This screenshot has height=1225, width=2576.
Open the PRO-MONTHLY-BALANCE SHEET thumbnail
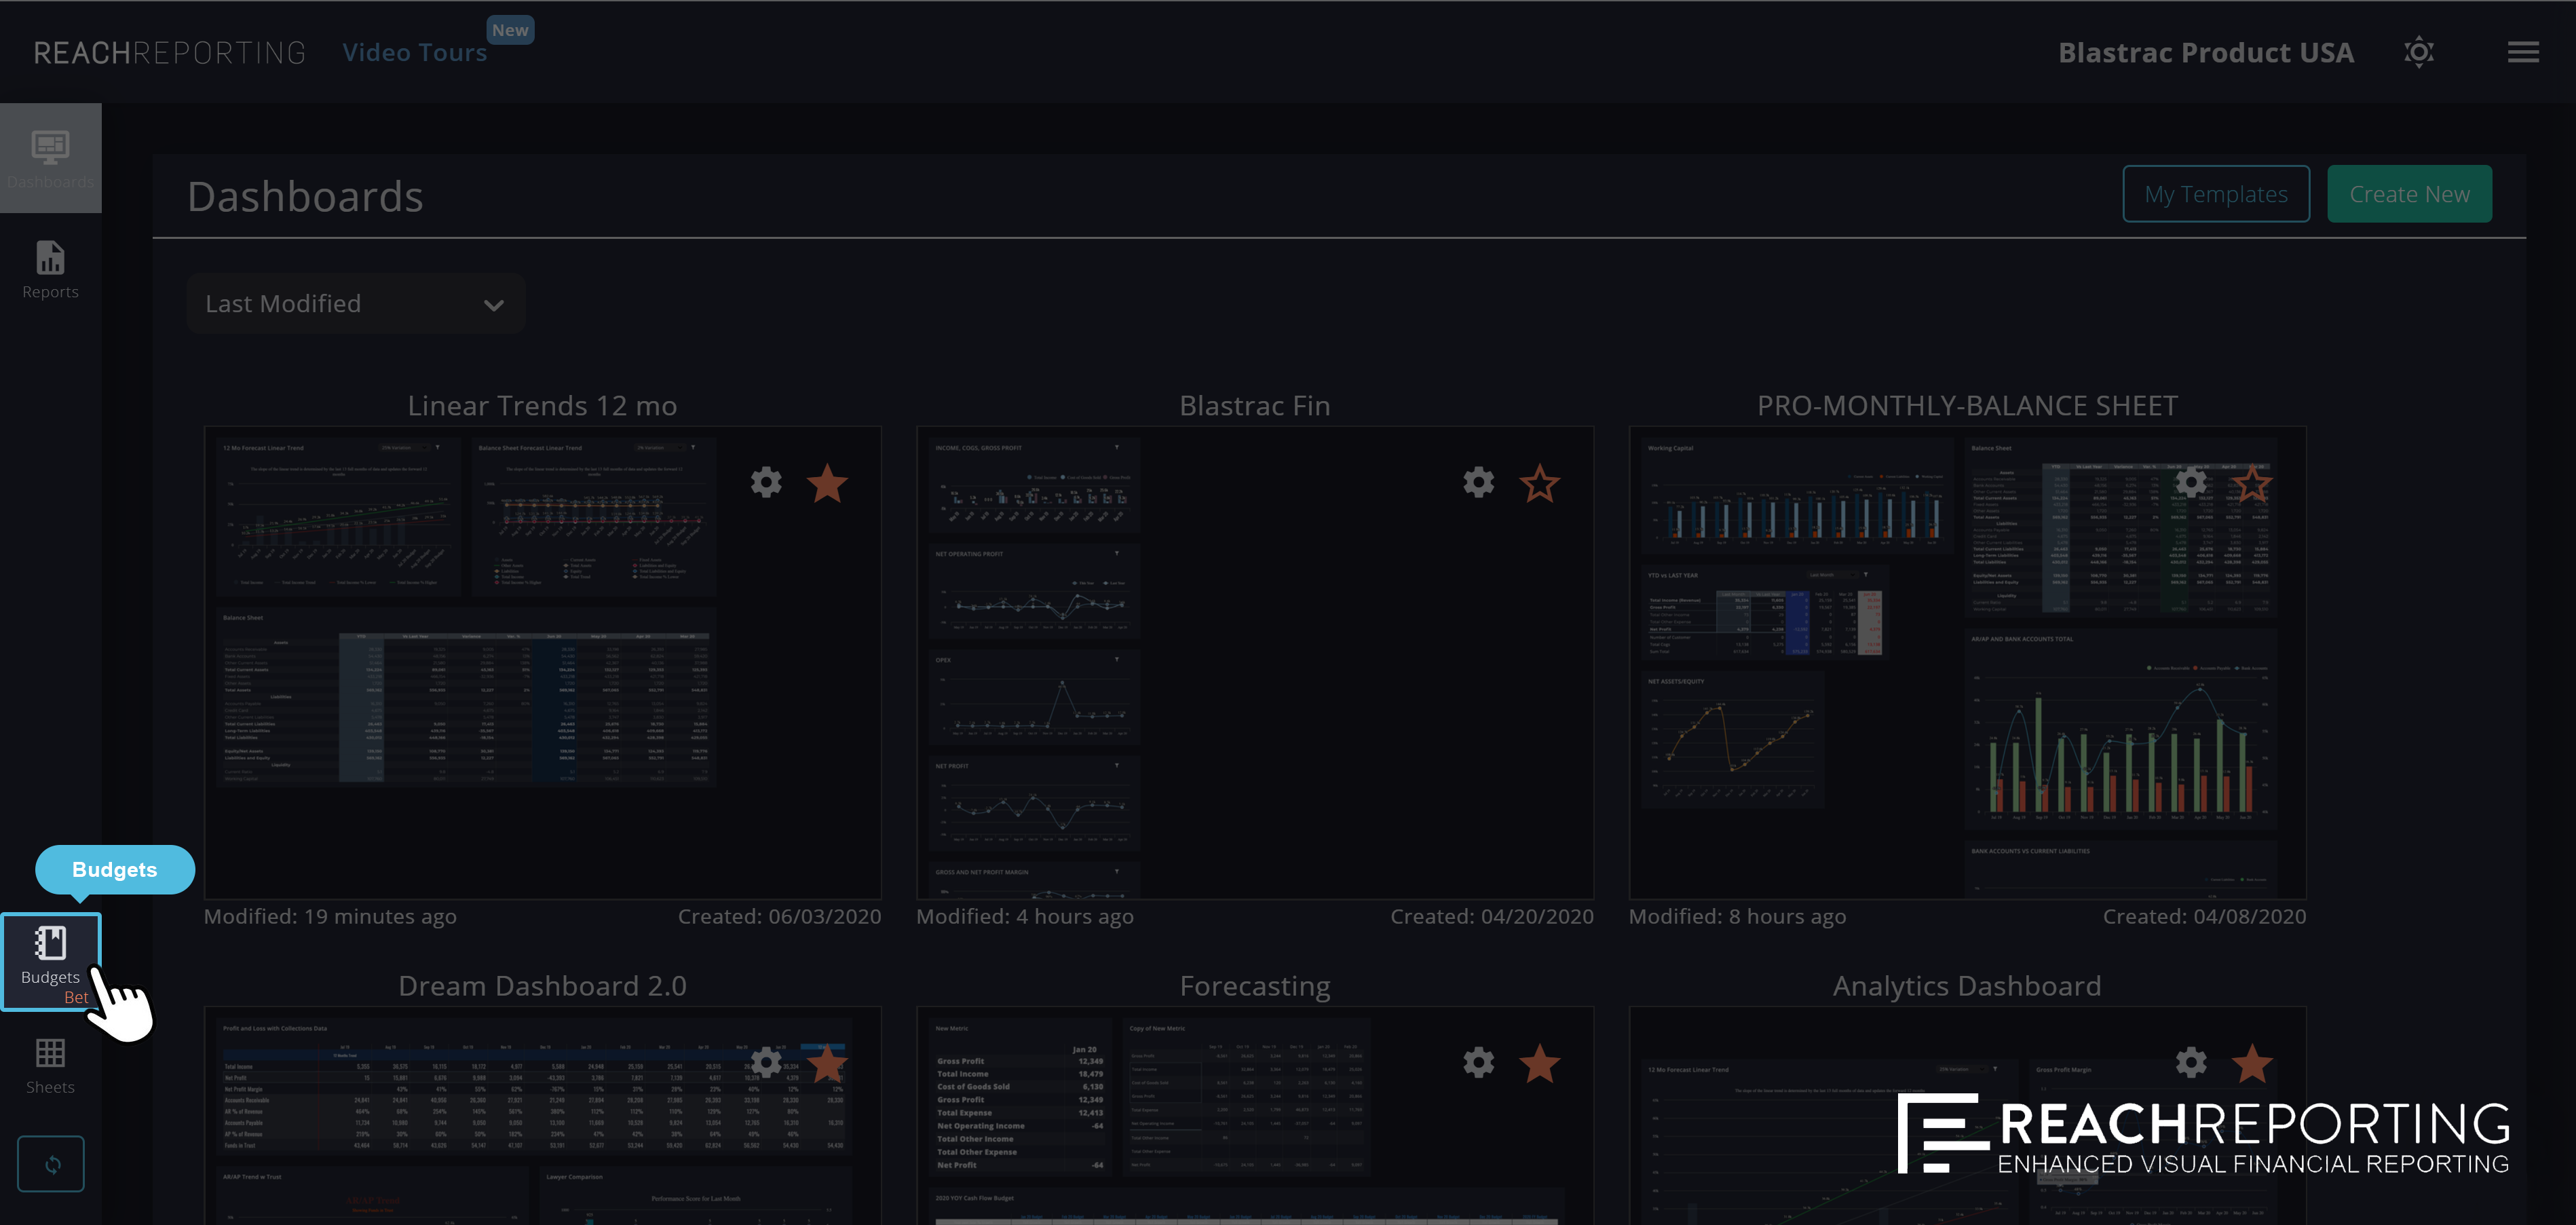click(x=1967, y=663)
